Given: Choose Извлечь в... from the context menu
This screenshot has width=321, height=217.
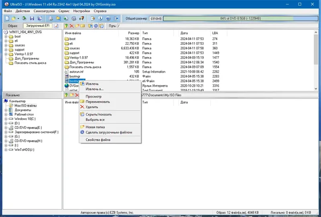Looking at the screenshot, I should coord(110,89).
